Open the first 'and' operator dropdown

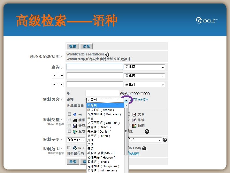[x=58, y=76]
